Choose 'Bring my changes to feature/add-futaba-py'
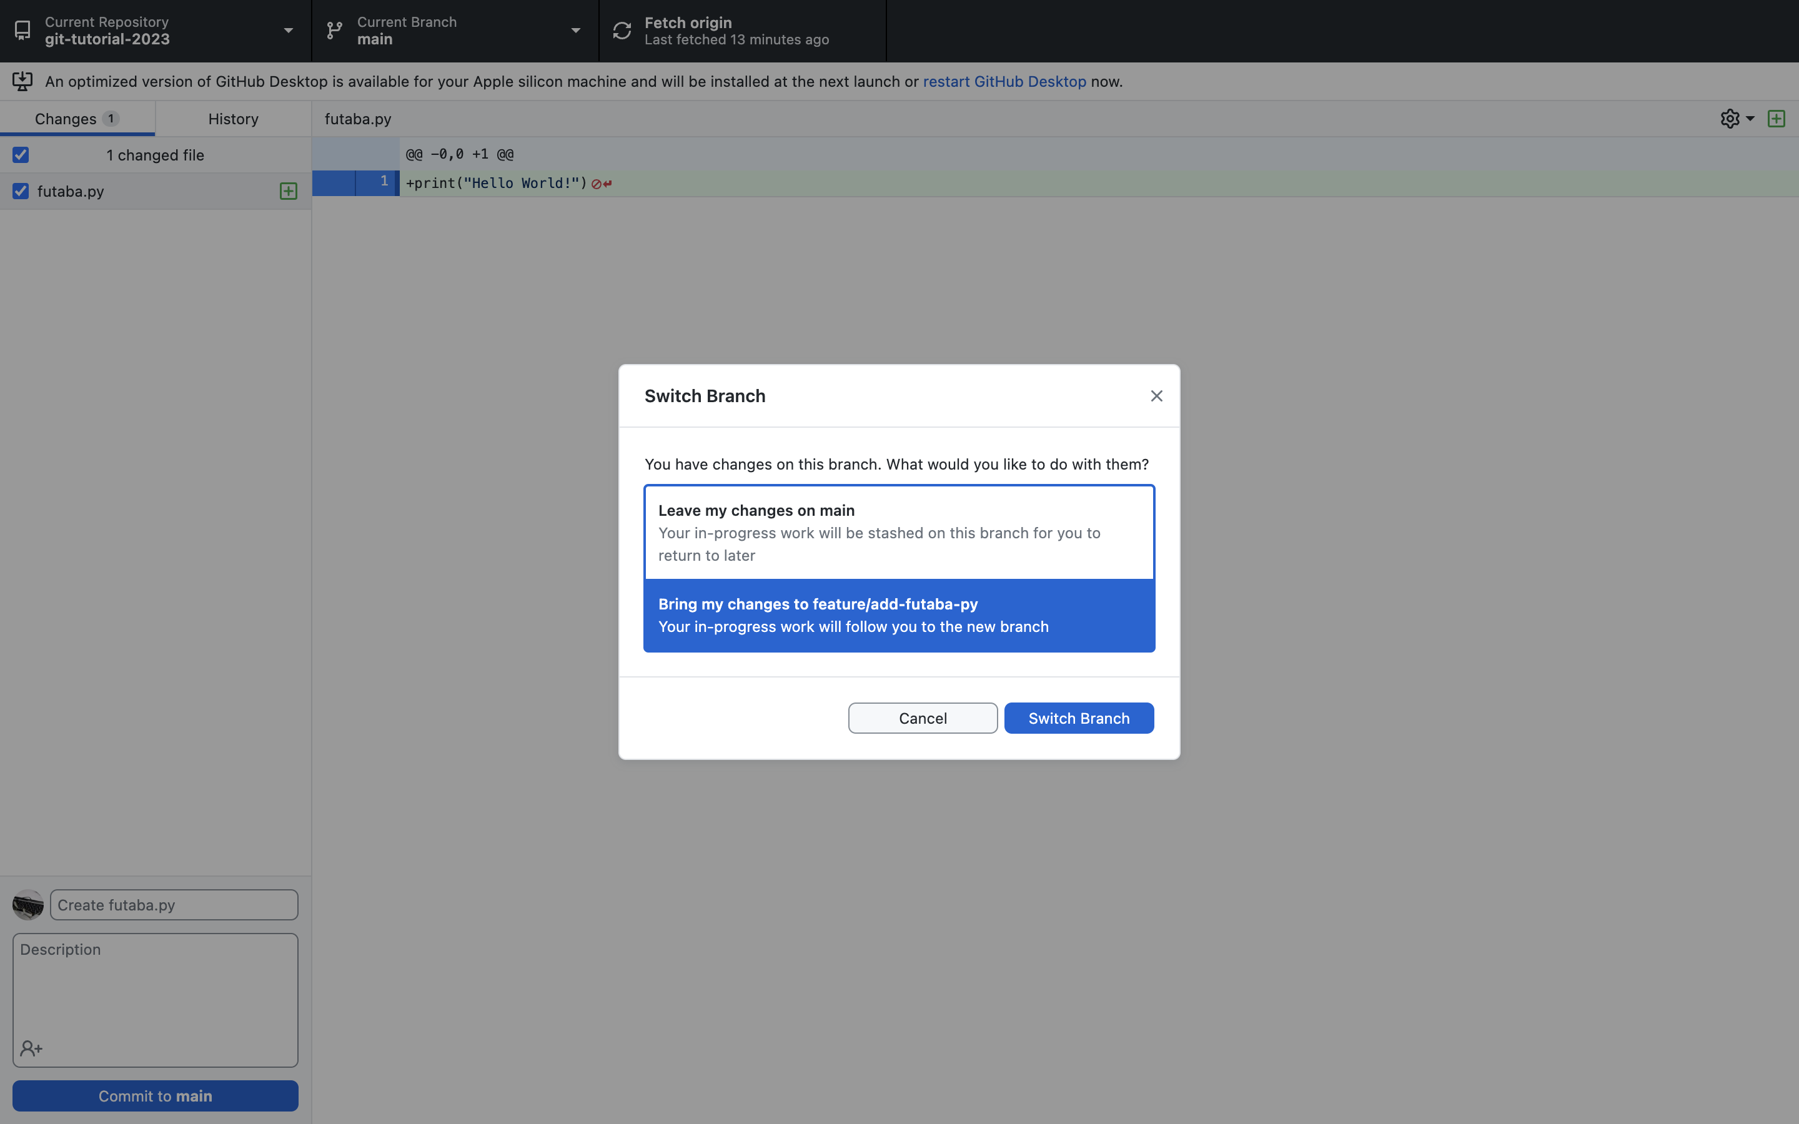The height and width of the screenshot is (1124, 1799). pyautogui.click(x=899, y=615)
